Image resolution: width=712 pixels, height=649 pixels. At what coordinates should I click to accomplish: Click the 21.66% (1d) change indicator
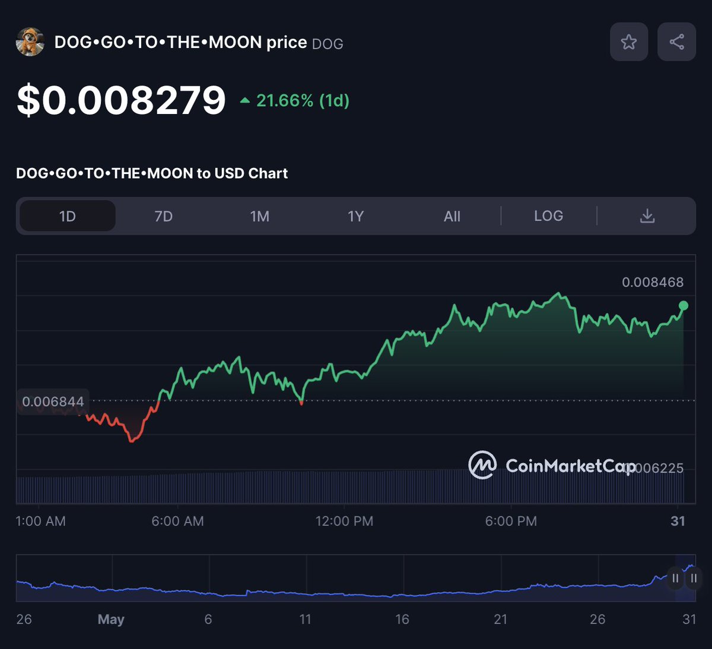[x=295, y=101]
